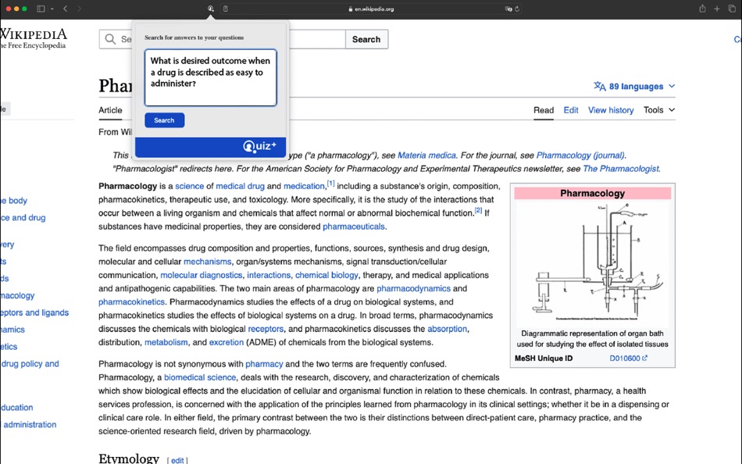Open sidebar link ending in 'administration'
The image size is (742, 464).
30,424
